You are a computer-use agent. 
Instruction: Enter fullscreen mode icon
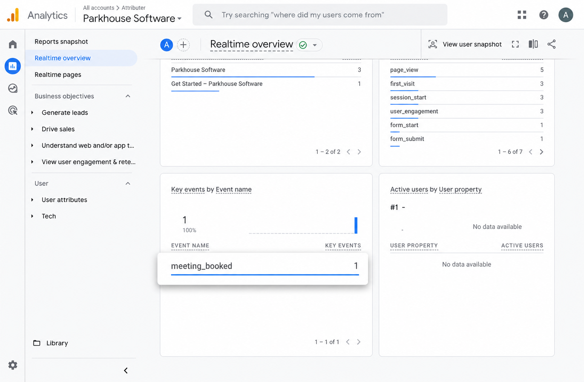point(515,44)
